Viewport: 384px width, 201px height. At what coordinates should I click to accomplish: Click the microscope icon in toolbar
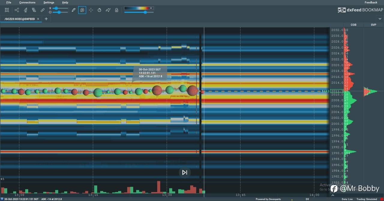point(25,10)
